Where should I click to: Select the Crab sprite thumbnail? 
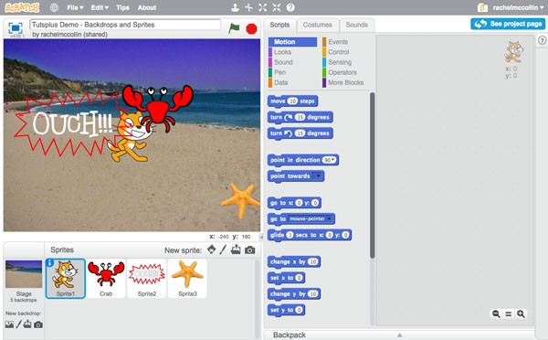[106, 279]
